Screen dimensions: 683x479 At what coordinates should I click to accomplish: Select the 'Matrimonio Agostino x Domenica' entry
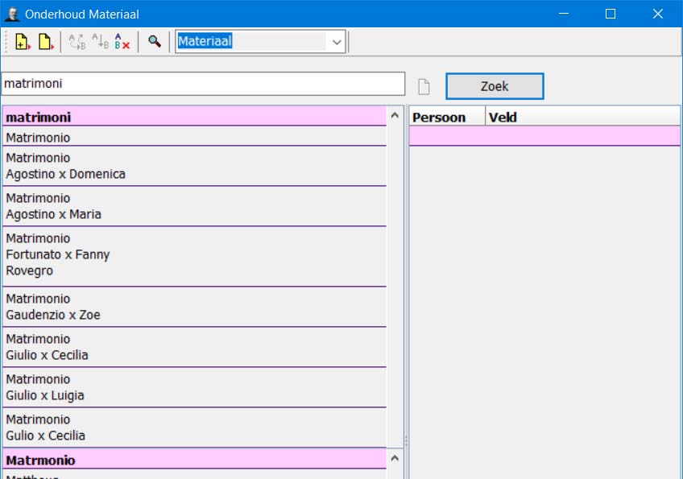click(x=193, y=166)
